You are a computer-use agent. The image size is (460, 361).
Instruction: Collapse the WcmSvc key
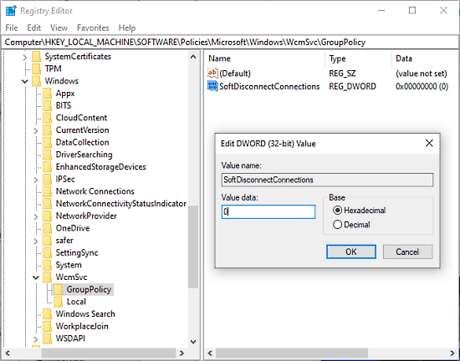click(36, 277)
